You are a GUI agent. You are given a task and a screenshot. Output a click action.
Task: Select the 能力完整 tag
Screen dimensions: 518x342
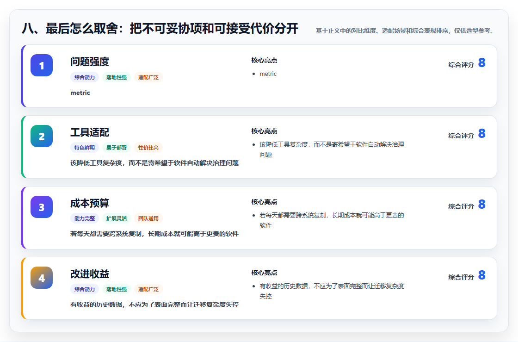pos(85,218)
